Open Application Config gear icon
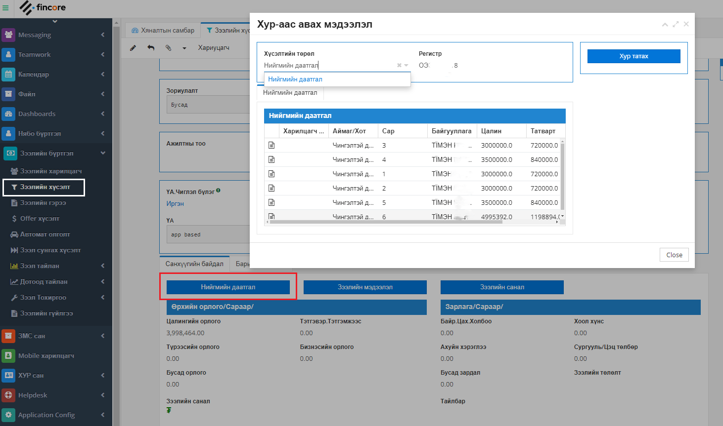Viewport: 723px width, 426px height. [x=8, y=415]
